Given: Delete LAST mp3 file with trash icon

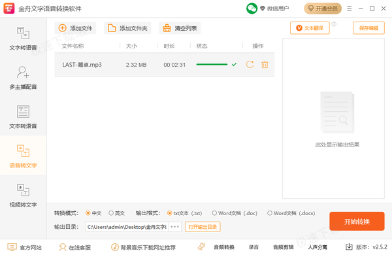Looking at the screenshot, I should (x=265, y=65).
